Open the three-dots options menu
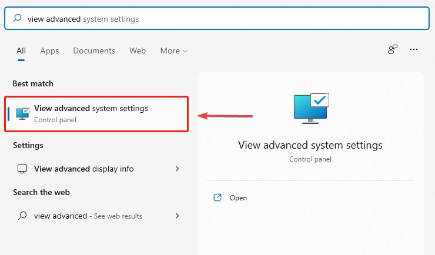Image resolution: width=435 pixels, height=255 pixels. pyautogui.click(x=414, y=49)
